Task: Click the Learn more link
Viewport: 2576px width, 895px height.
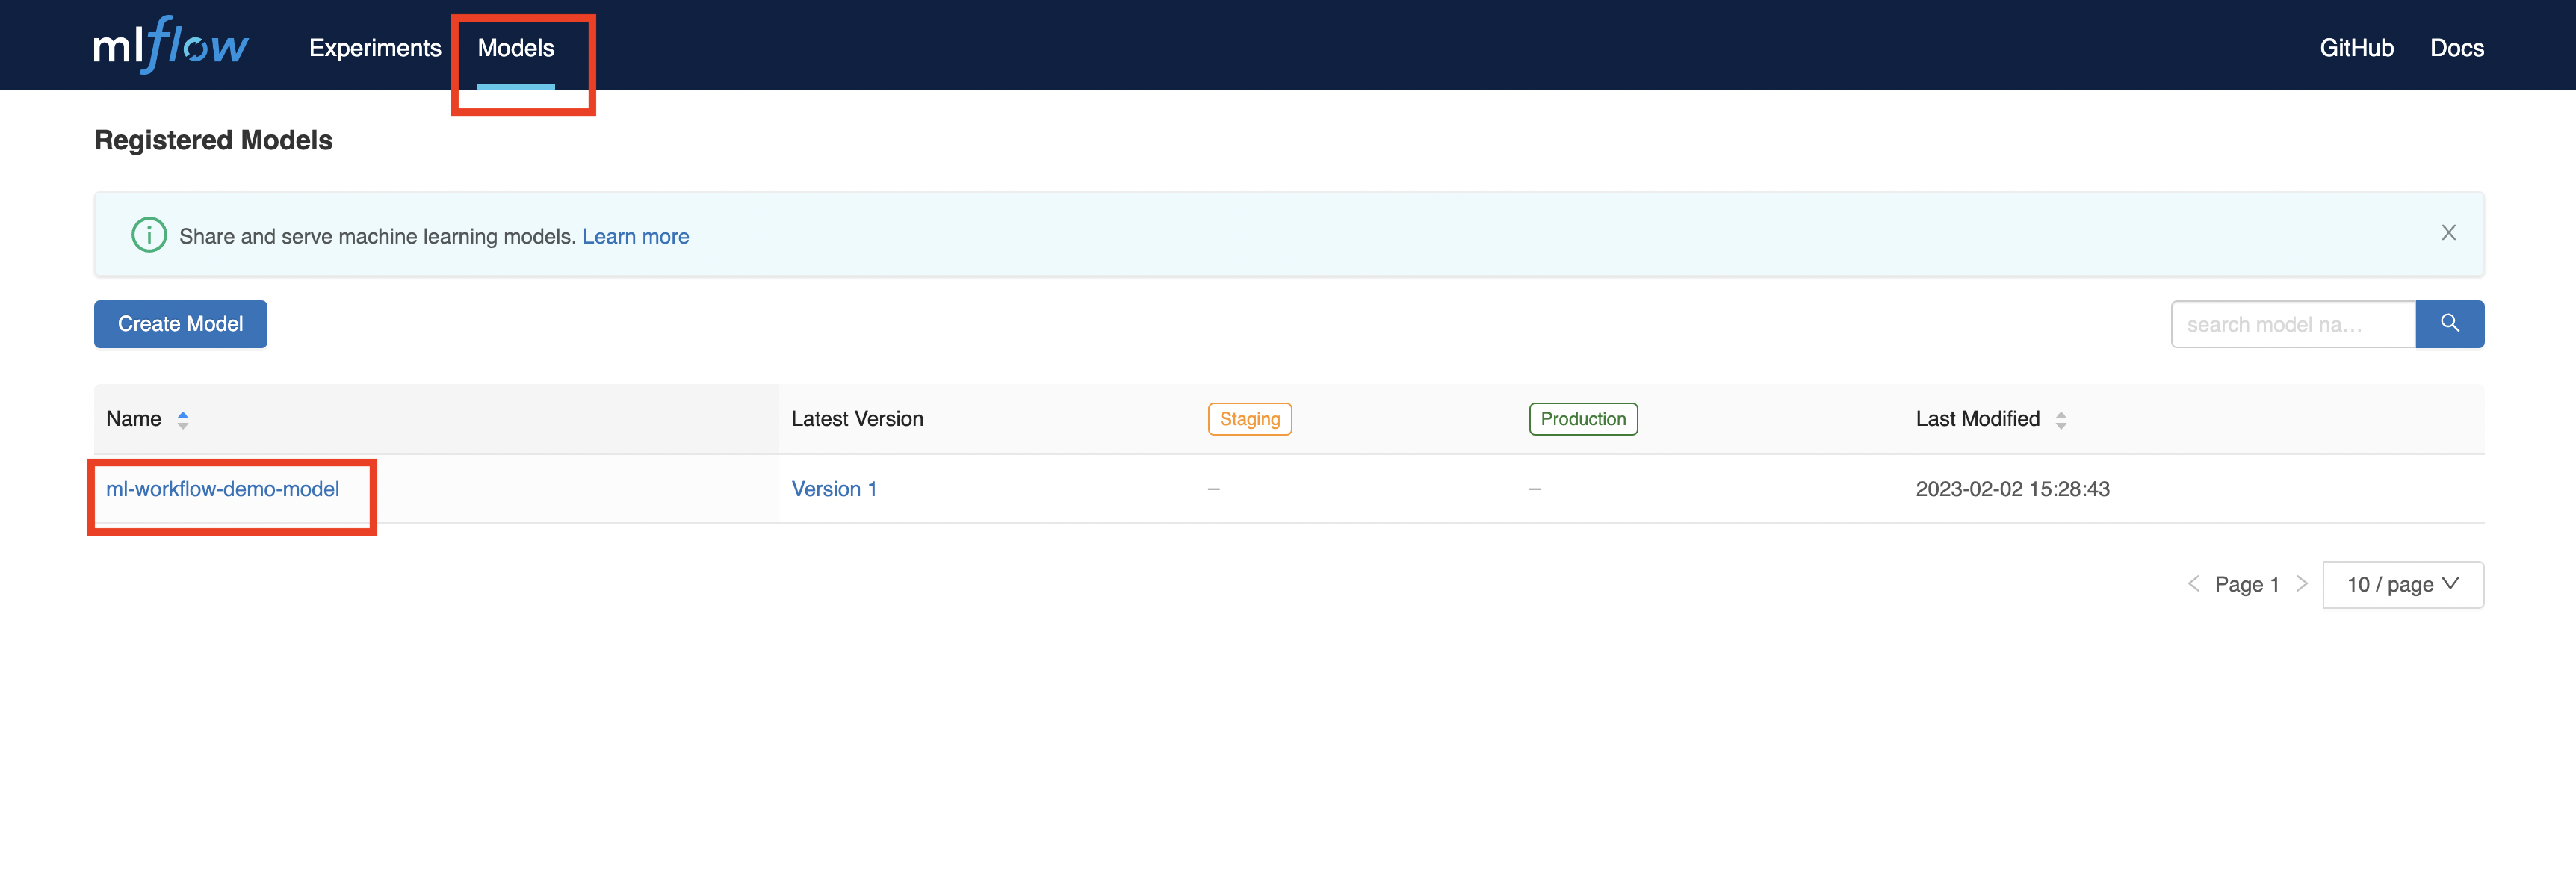Action: (636, 237)
